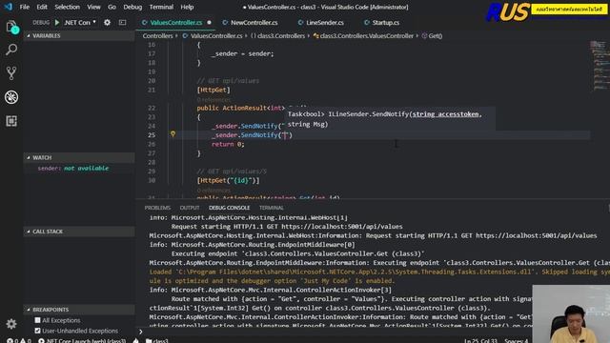The width and height of the screenshot is (610, 343).
Task: Click the editor minimap overview
Action: tap(599, 66)
